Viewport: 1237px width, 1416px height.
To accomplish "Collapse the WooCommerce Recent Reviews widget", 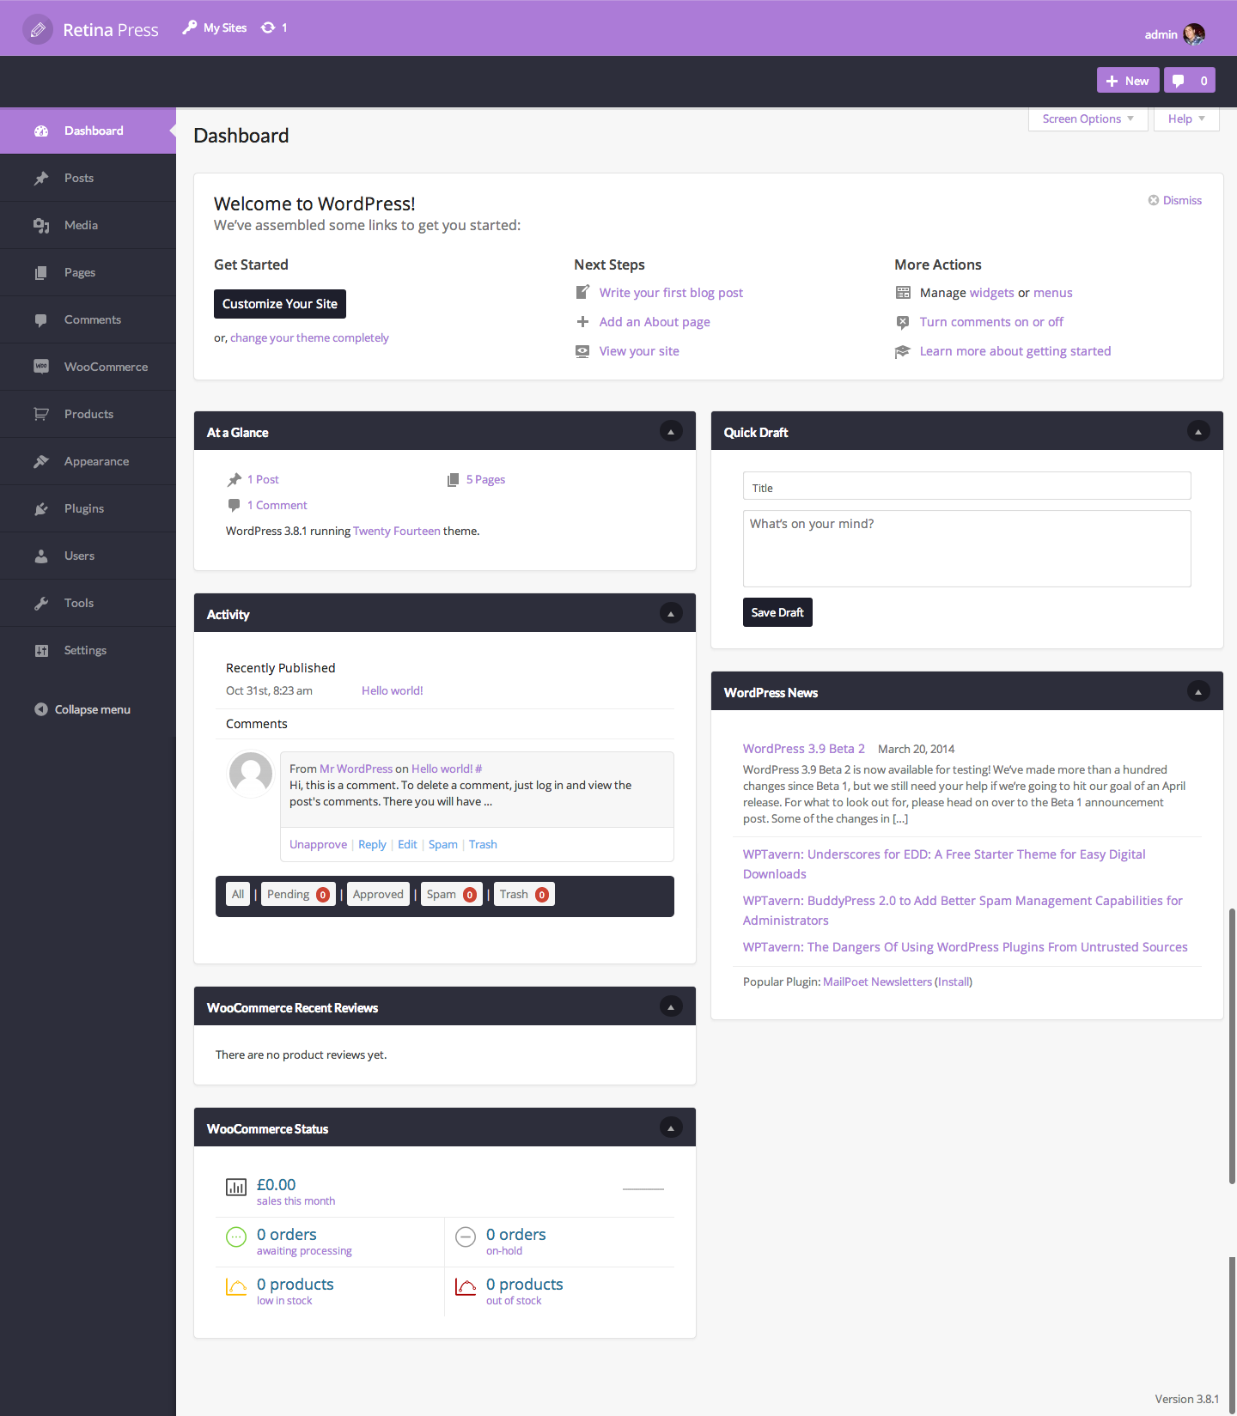I will [671, 1006].
